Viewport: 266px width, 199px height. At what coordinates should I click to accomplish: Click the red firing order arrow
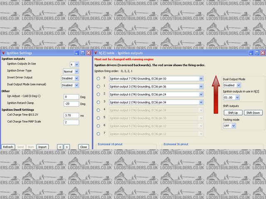pyautogui.click(x=216, y=95)
